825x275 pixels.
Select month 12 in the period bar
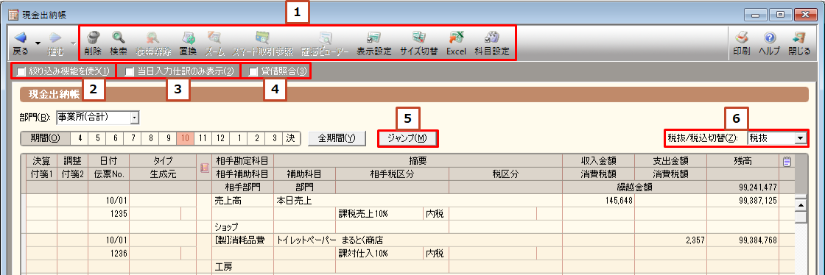pyautogui.click(x=220, y=138)
